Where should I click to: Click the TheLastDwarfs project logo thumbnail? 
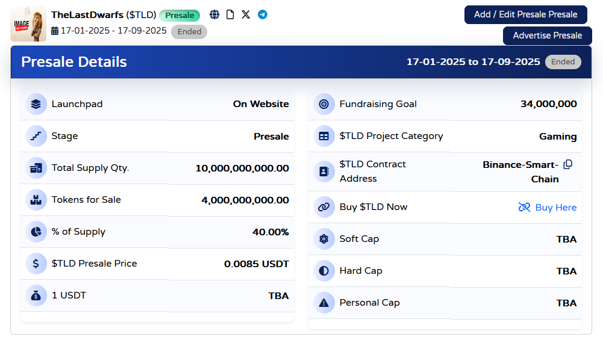[x=28, y=23]
